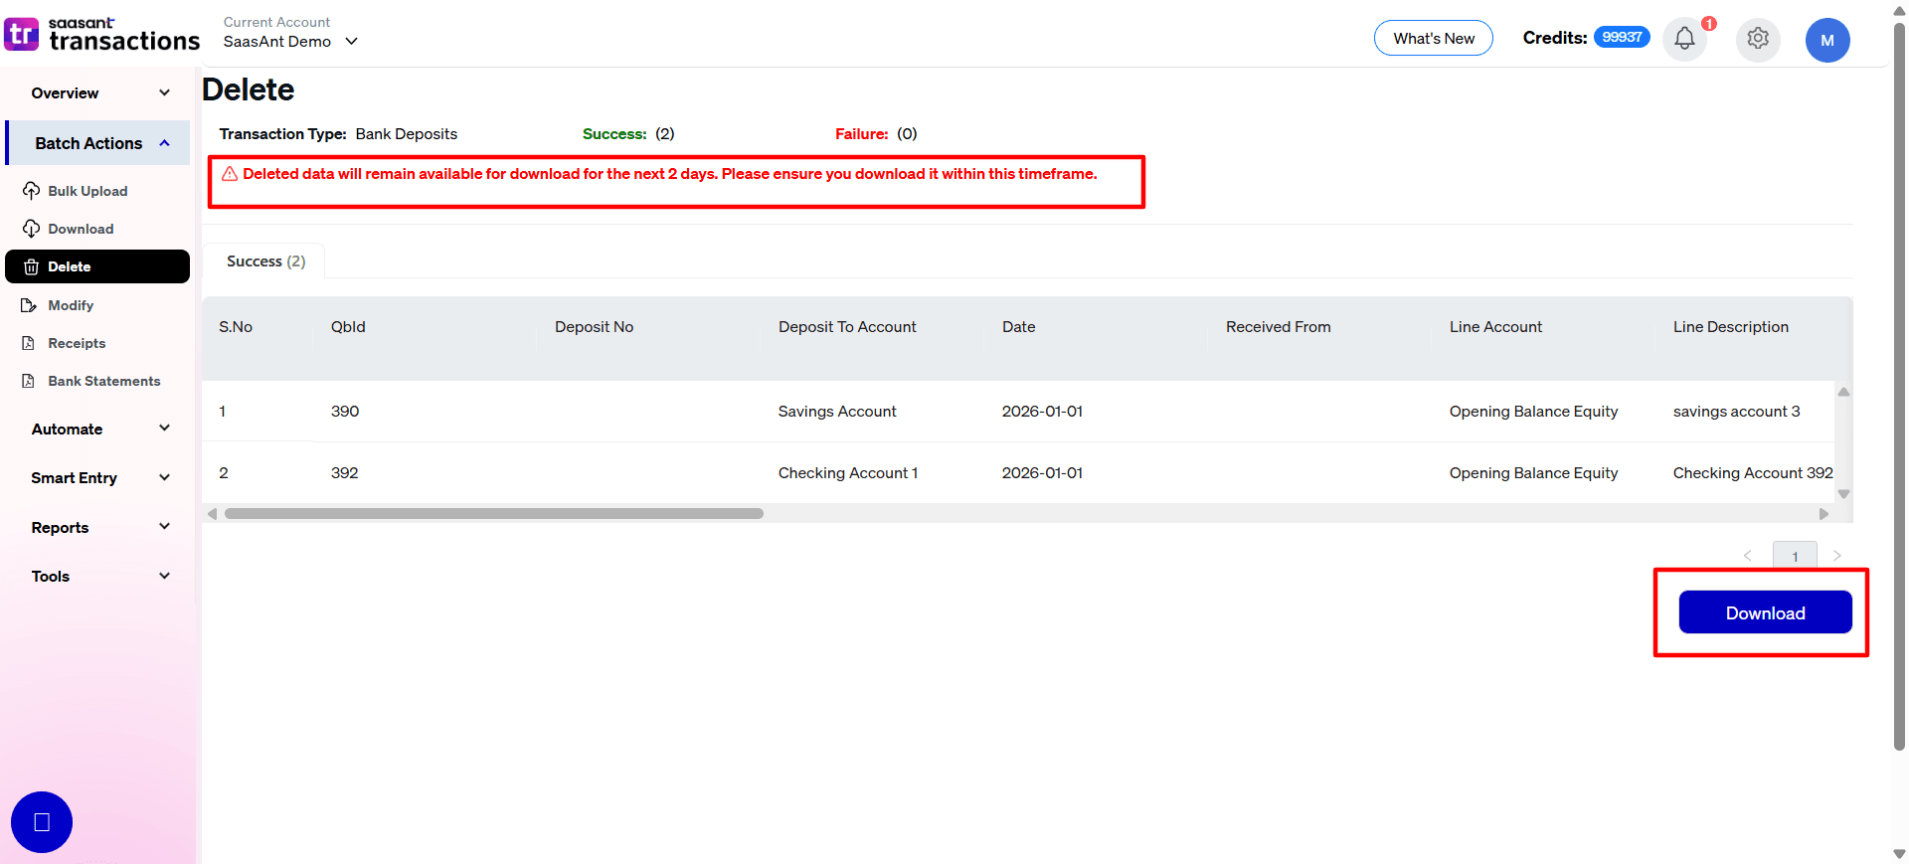Click table scroll-down arrow

coord(1843,494)
